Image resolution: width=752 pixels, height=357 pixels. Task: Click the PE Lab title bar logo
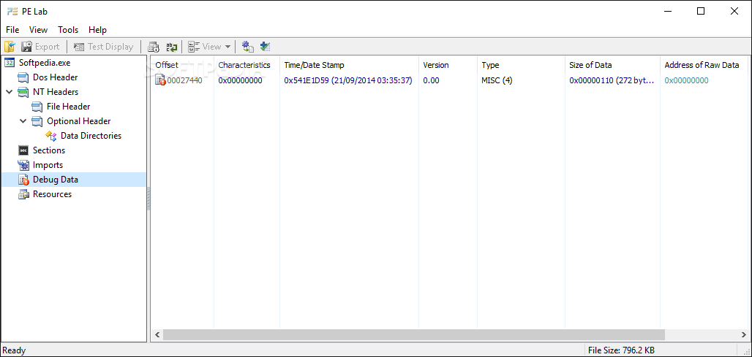coord(12,12)
